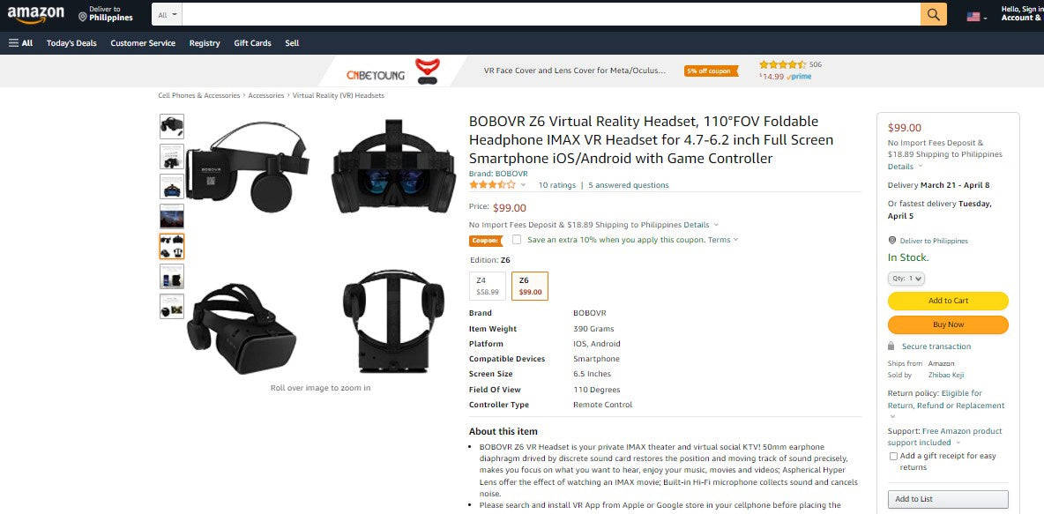Viewport: 1044px width, 514px height.
Task: Select the first product image thumbnail
Action: 172,126
